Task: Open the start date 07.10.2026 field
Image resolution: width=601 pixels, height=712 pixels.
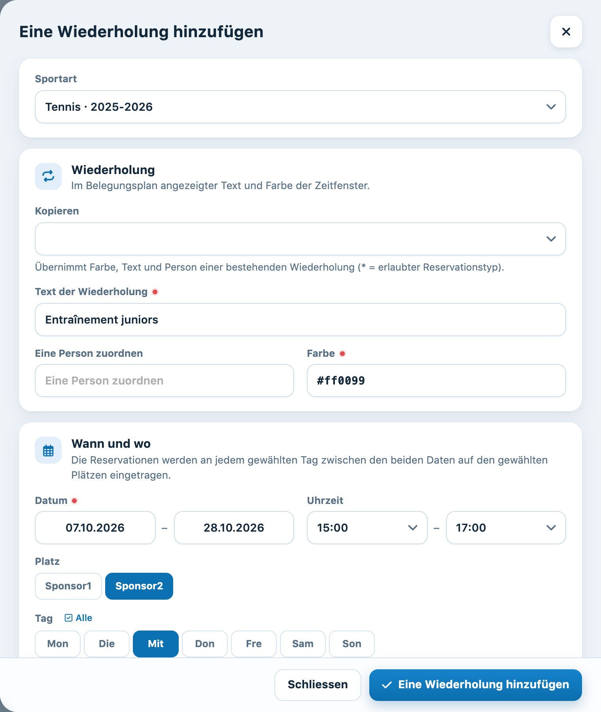Action: [x=95, y=528]
